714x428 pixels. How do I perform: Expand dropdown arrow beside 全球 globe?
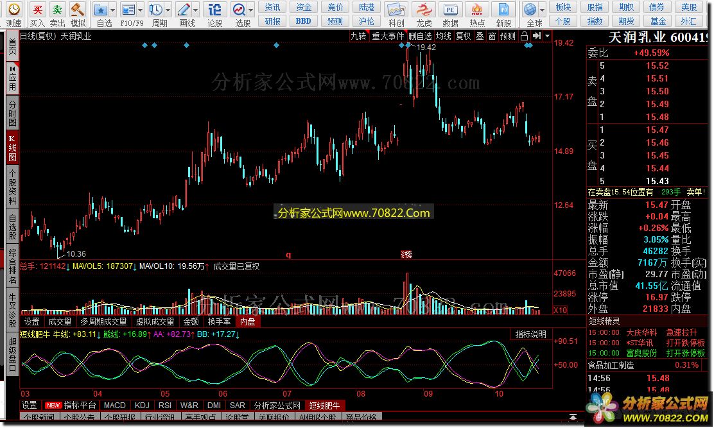click(542, 10)
